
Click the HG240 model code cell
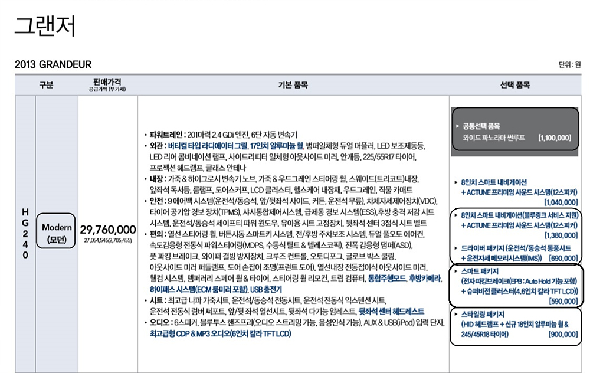[x=24, y=234]
